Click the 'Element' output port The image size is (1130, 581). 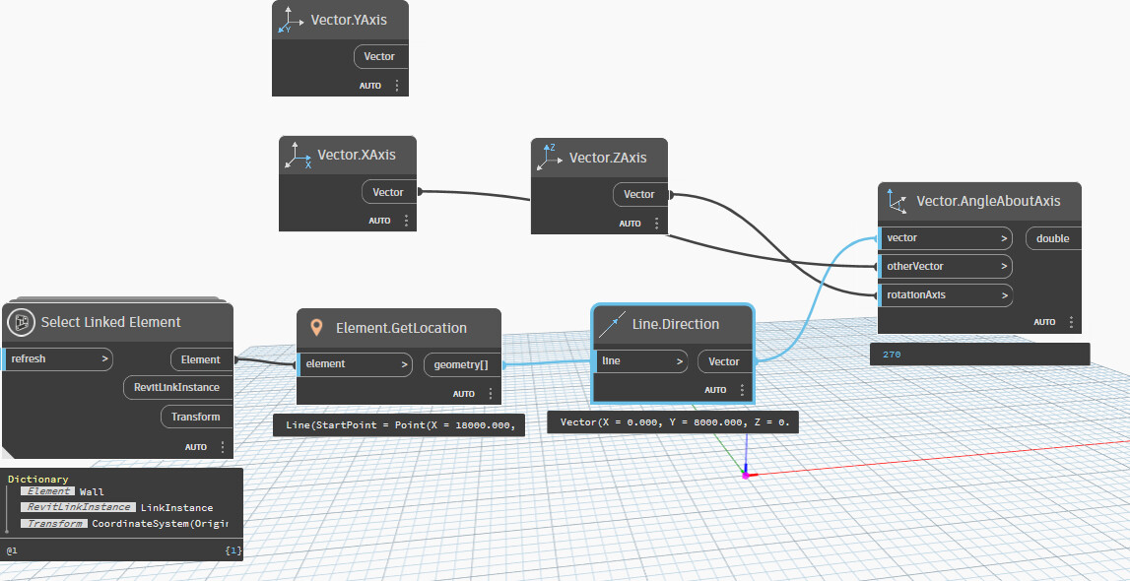(x=201, y=359)
